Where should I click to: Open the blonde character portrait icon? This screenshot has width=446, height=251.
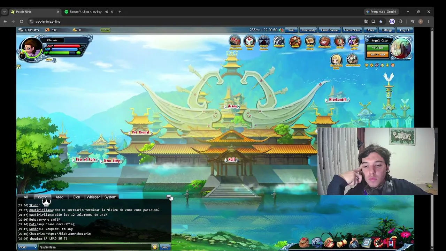coord(336,61)
